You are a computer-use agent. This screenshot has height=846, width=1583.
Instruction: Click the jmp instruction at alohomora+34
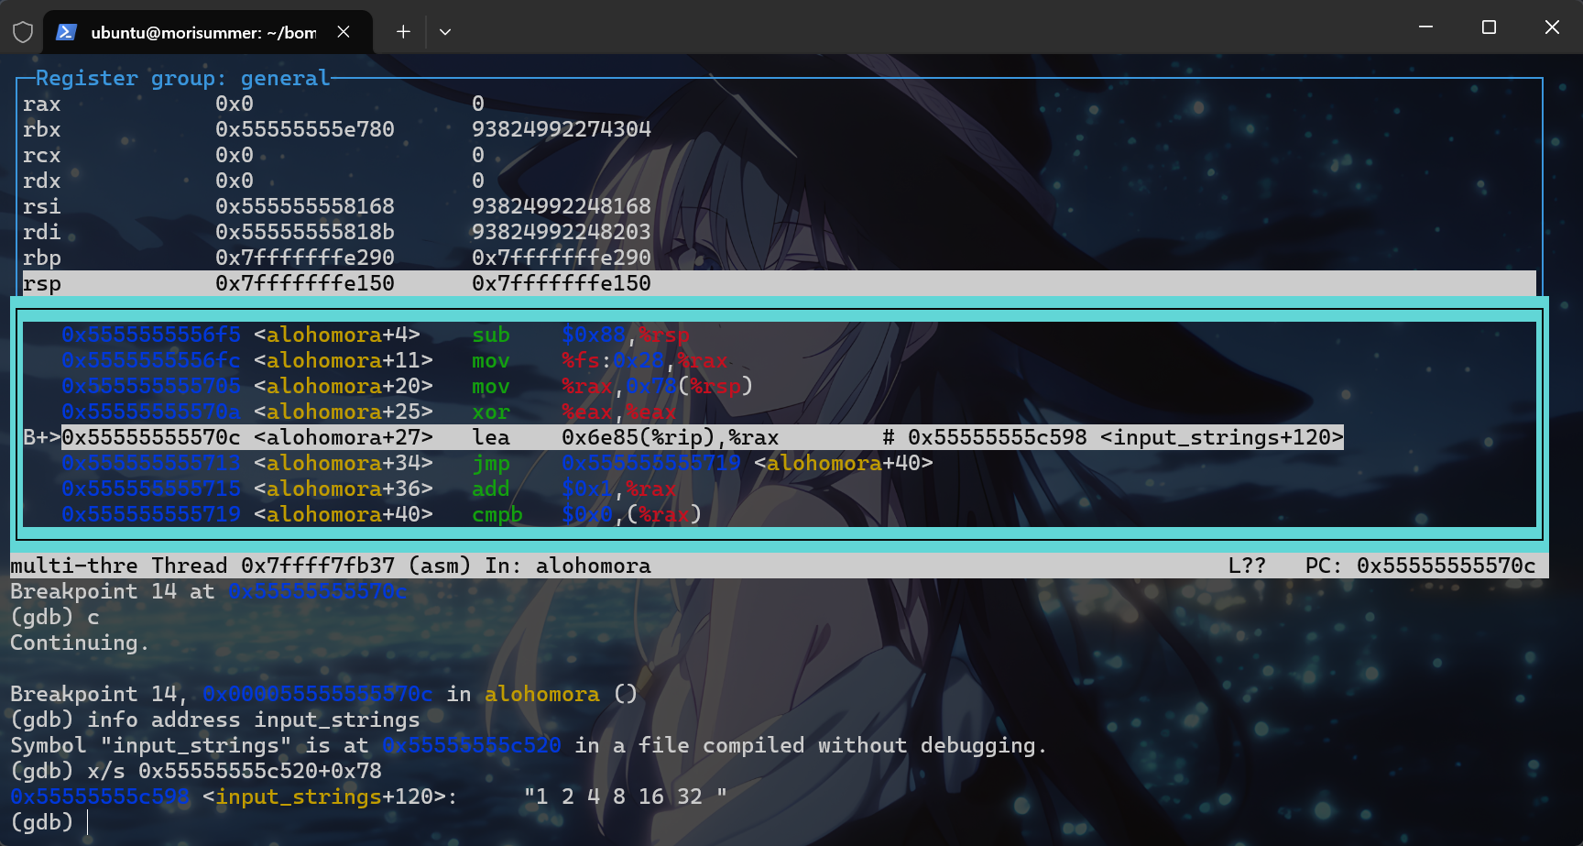491,463
